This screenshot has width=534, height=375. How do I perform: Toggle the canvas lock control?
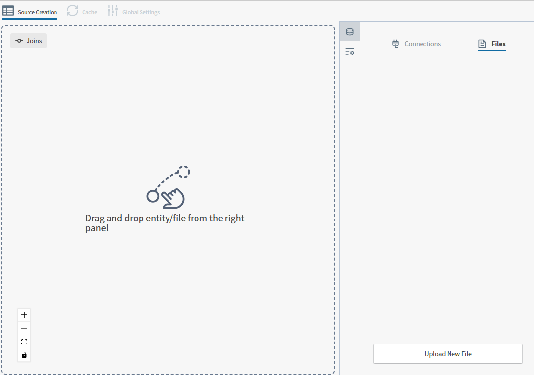[x=24, y=355]
